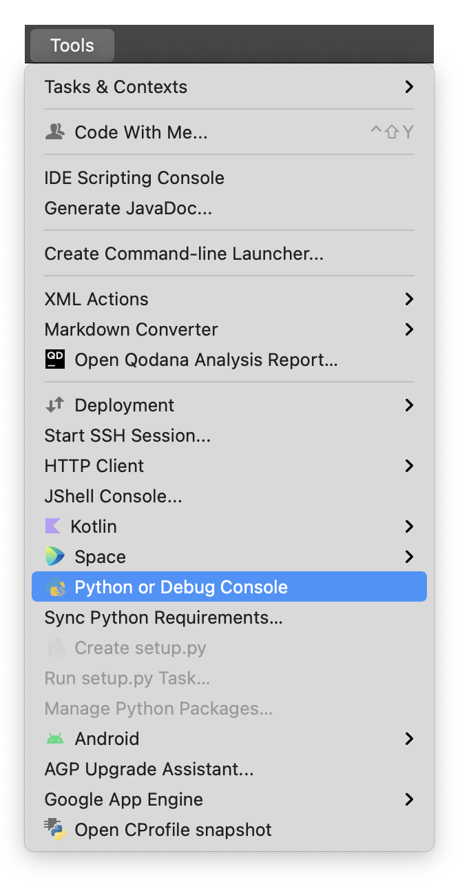Expand the Markdown Converter submenu chevron
The image size is (460, 889).
(409, 329)
